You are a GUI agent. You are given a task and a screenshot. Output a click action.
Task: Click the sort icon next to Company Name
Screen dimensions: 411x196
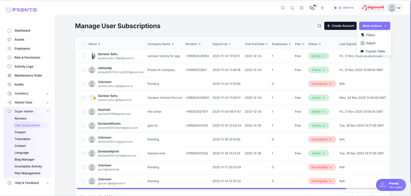pyautogui.click(x=173, y=44)
